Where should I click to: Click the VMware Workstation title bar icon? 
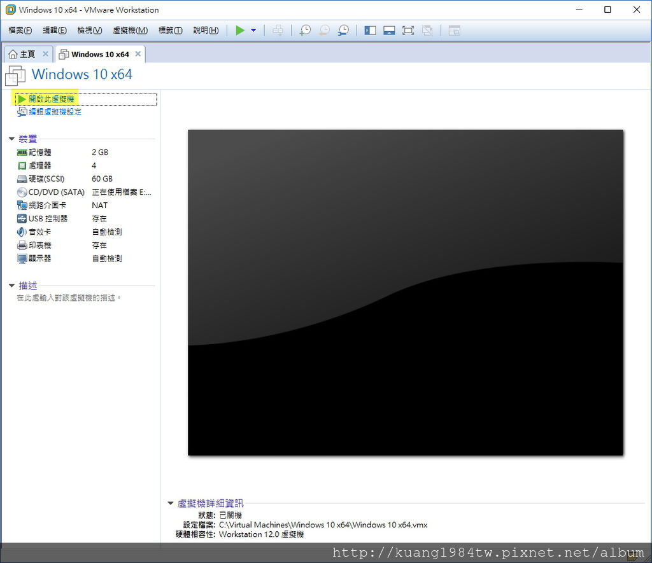click(10, 10)
